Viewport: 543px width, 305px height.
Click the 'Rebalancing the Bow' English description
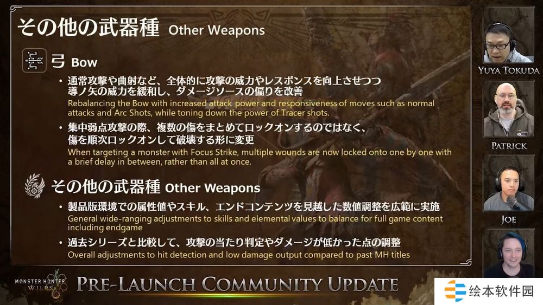click(251, 108)
